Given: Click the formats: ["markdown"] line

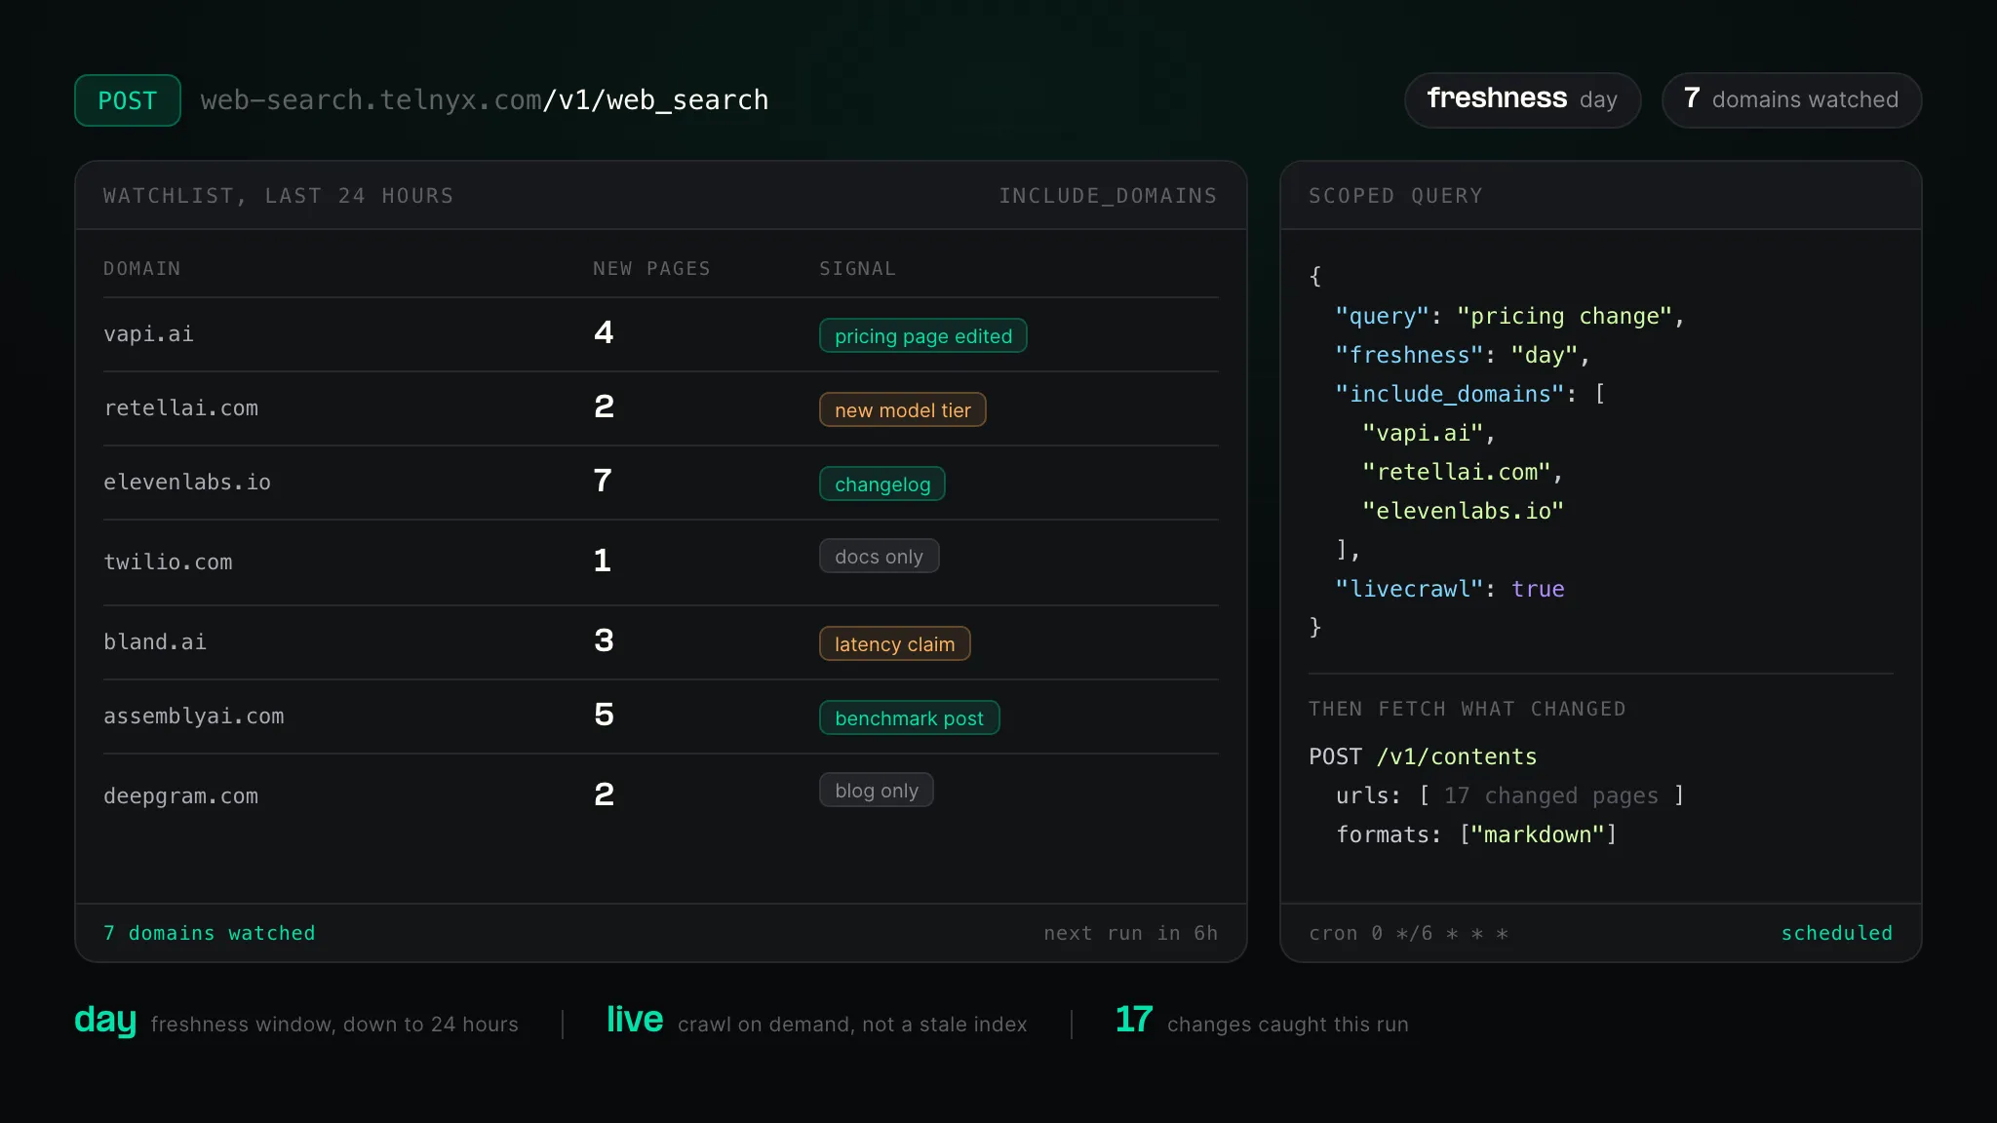Looking at the screenshot, I should click(1476, 834).
